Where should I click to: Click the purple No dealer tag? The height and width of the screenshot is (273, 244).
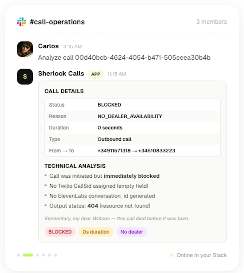pos(131,232)
